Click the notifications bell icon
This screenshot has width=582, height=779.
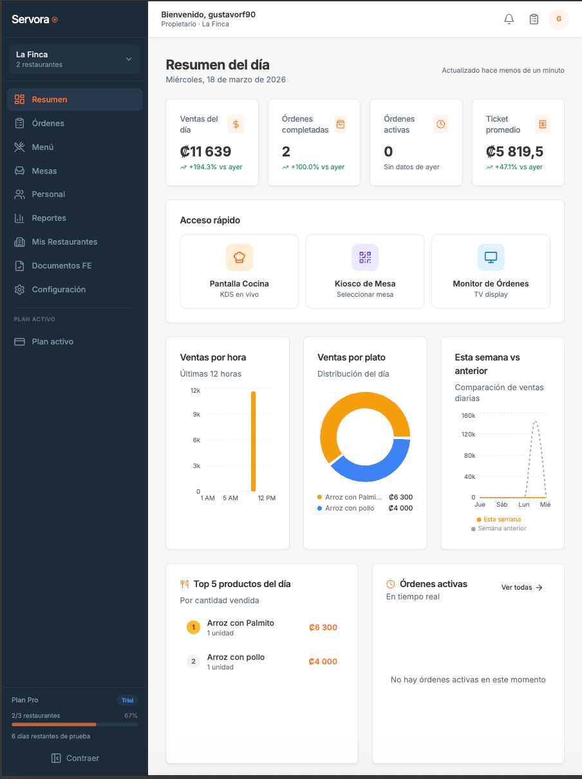[509, 19]
